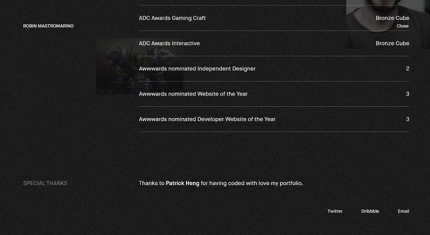Click count 3 beside Developer Website row
Screen dimensions: 430x235
click(x=407, y=119)
